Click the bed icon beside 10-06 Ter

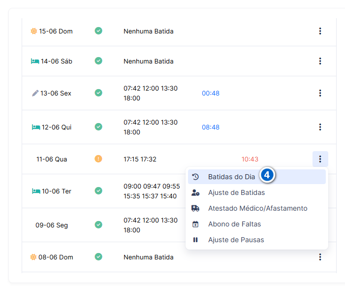[x=36, y=191]
